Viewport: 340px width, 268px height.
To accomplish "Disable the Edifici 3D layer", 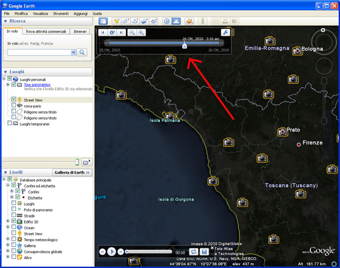I will 13,220.
